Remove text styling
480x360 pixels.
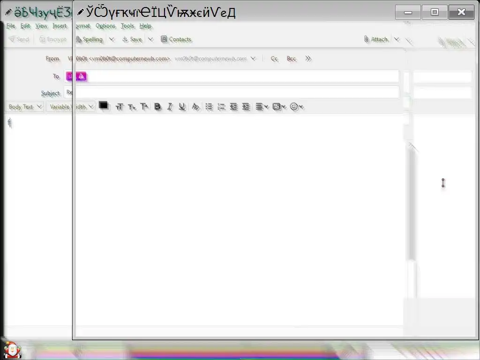click(x=195, y=107)
